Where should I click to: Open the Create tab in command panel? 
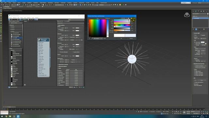click(x=193, y=11)
